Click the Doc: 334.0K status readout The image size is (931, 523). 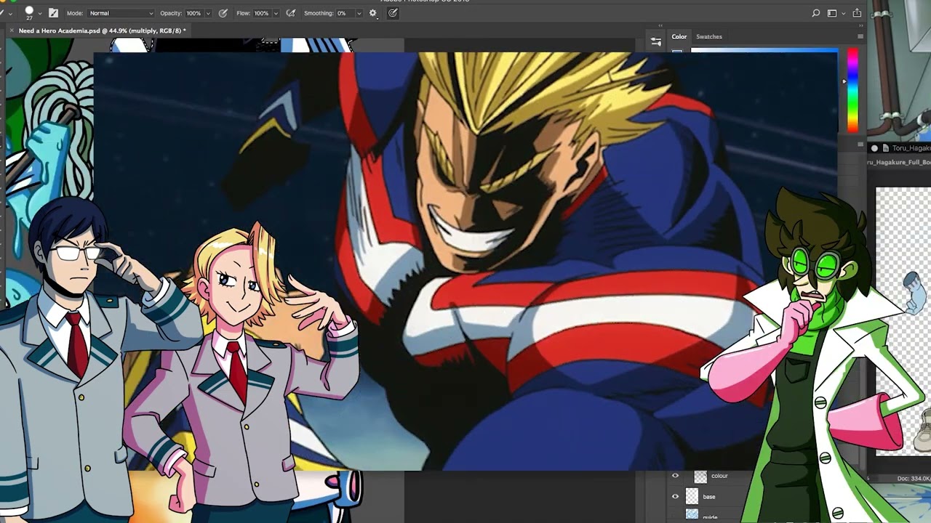914,479
